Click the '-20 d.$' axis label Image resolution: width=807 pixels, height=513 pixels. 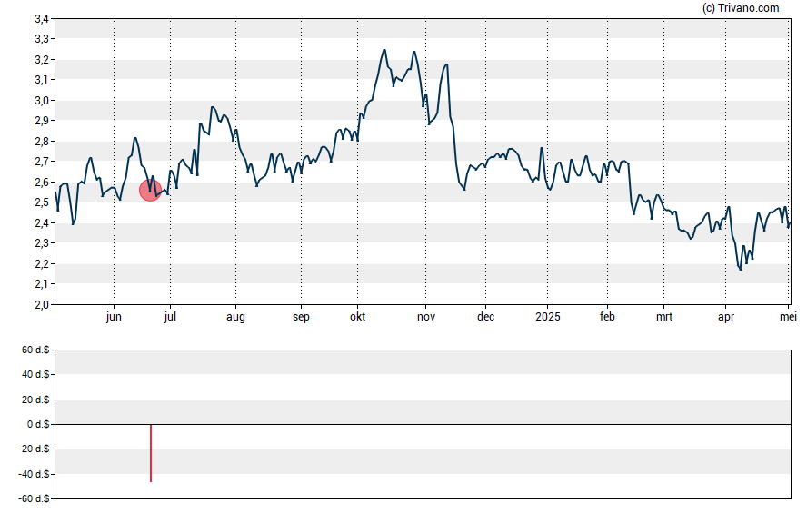34,449
